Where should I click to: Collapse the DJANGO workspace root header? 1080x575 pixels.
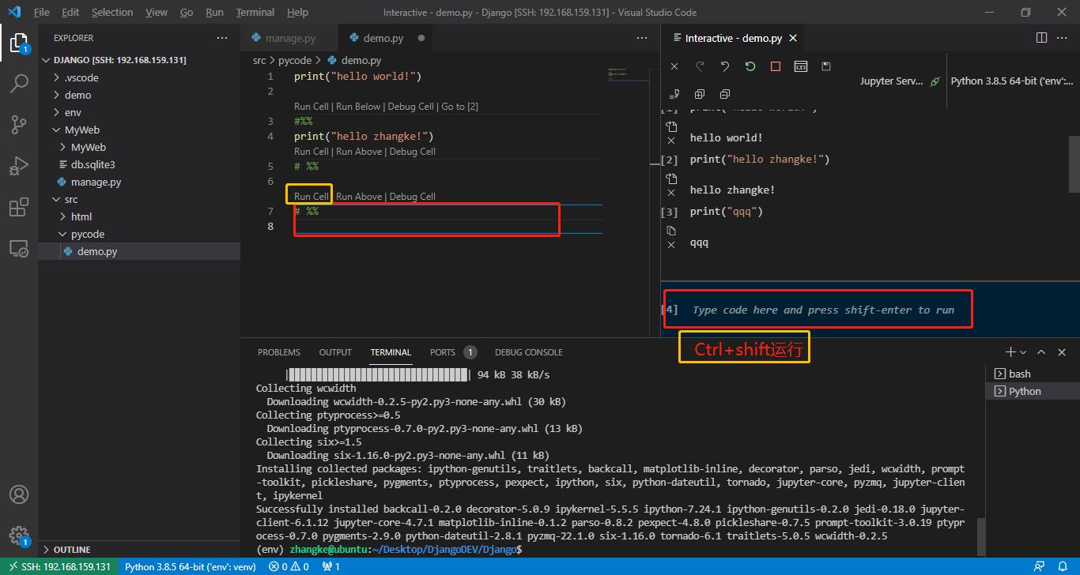(139, 60)
